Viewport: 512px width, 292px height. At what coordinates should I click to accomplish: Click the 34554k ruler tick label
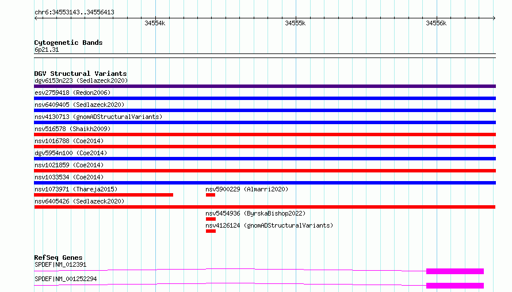(x=155, y=23)
